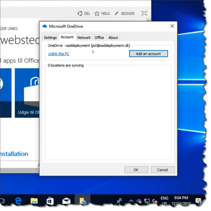Screen dimensions: 211x211
Task: Click the OneDrive folder taskbar icon
Action: pos(83,201)
